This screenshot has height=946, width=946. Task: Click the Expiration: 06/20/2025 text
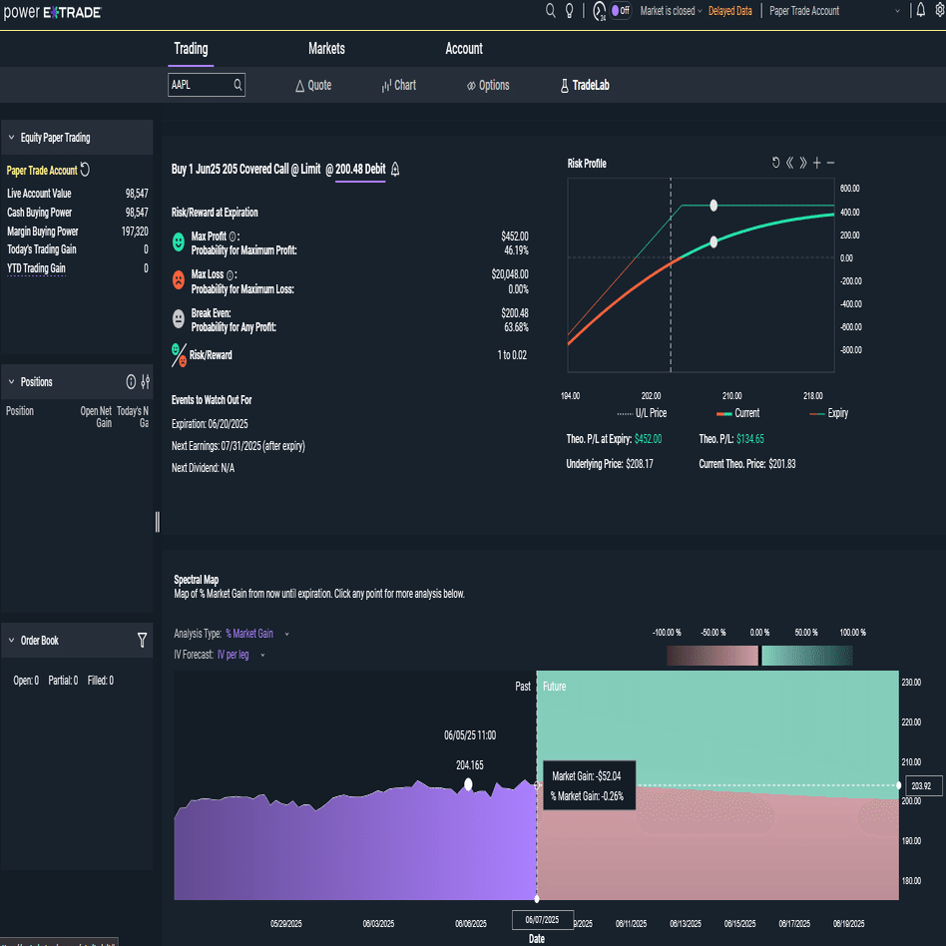(210, 424)
